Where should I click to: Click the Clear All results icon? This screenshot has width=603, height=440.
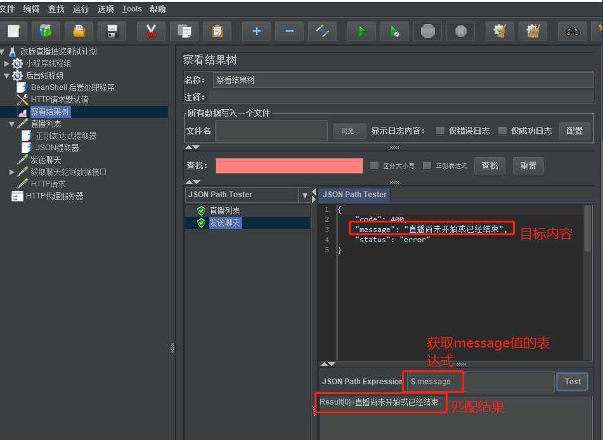(533, 31)
